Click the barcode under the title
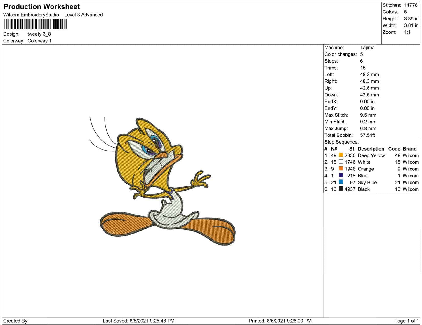Screen dimensions: 422x325 coord(36,24)
